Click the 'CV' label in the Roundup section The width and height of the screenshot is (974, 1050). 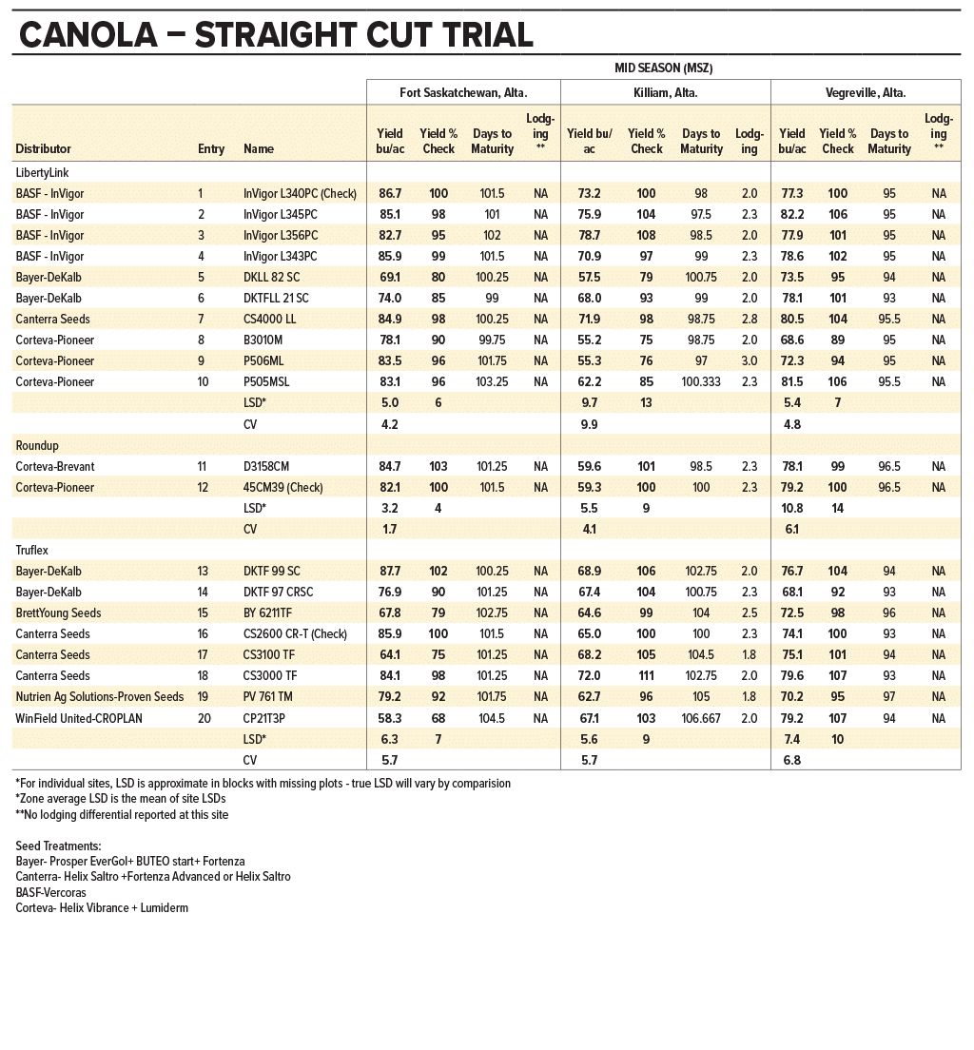point(250,529)
